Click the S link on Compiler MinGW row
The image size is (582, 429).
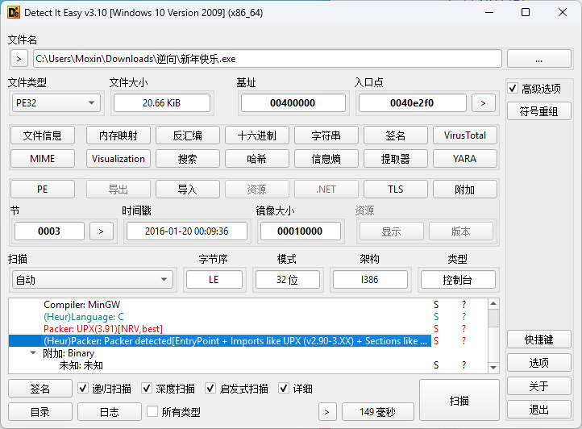436,305
